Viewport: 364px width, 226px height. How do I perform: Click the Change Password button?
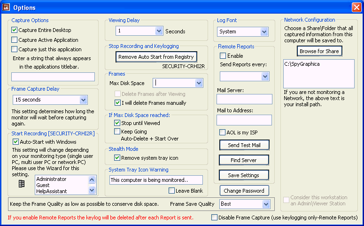[x=244, y=191]
